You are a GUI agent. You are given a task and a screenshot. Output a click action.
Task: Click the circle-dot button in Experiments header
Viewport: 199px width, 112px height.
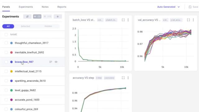click(x=58, y=16)
